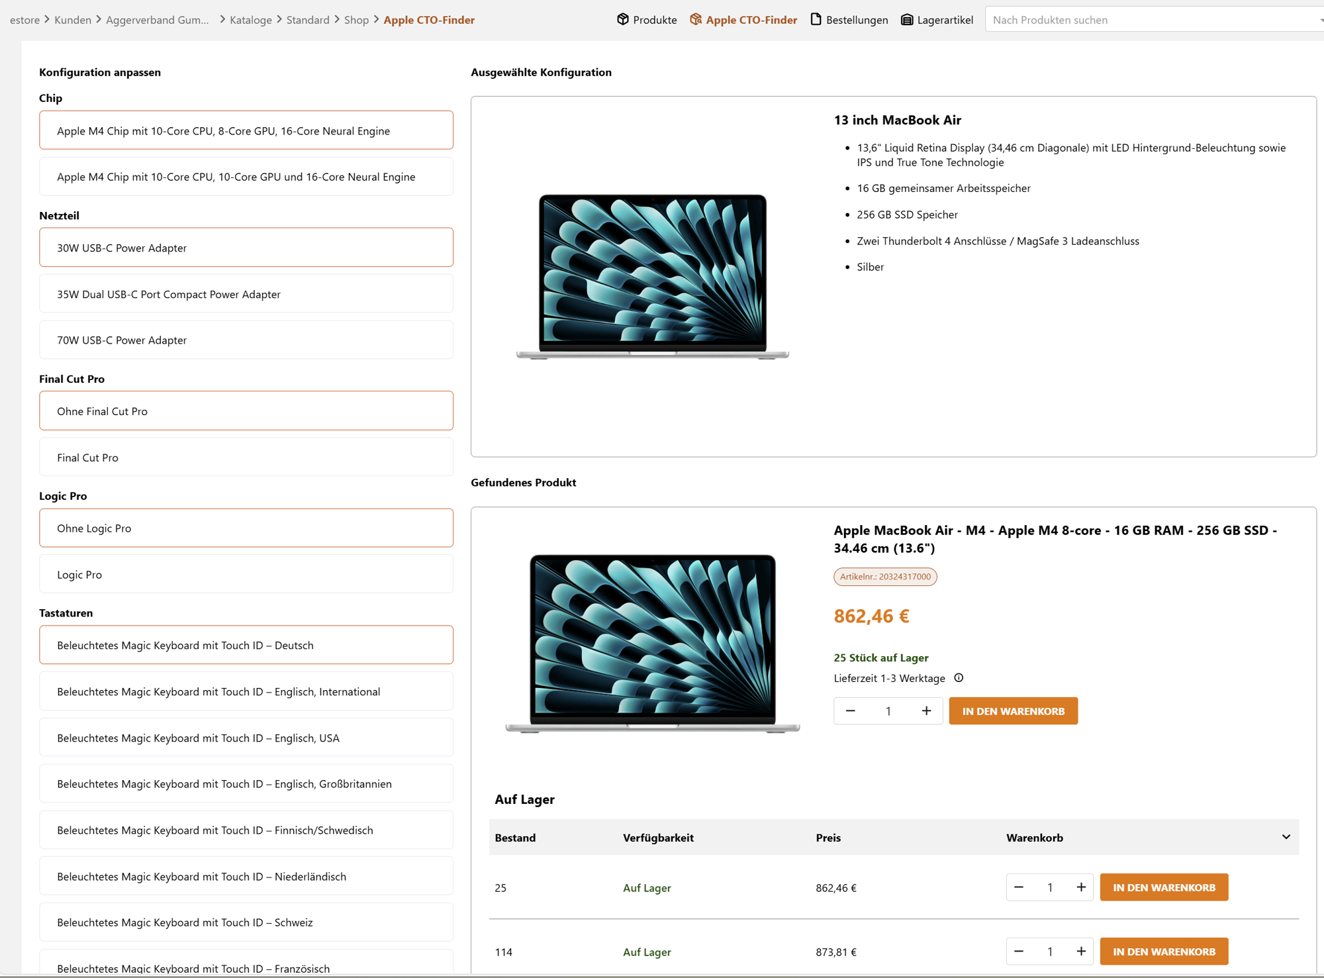
Task: Click the Apple CTO-Finder icon in navigation
Action: [695, 19]
